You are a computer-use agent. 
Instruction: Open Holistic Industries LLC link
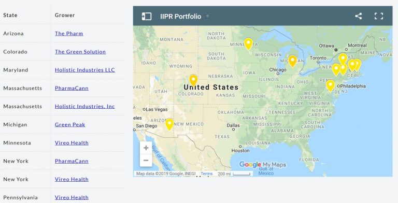point(85,70)
